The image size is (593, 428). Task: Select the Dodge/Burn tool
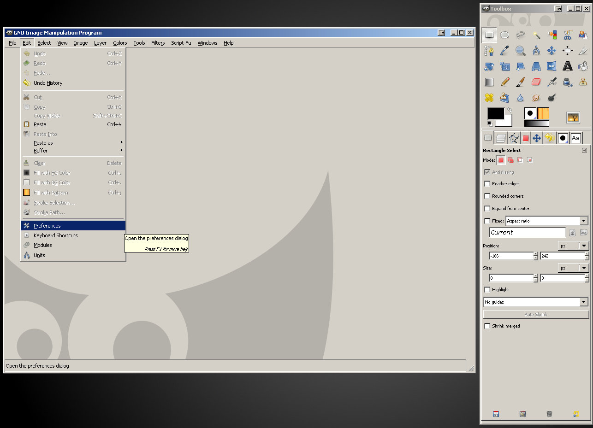(x=552, y=98)
